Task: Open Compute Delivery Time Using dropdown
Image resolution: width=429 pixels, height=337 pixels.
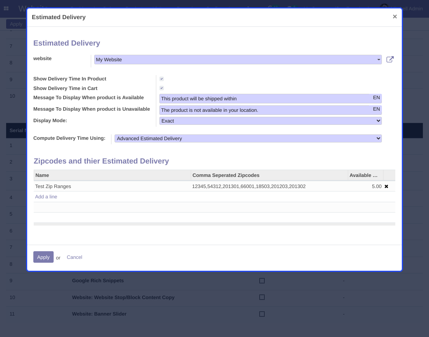Action: click(x=248, y=138)
